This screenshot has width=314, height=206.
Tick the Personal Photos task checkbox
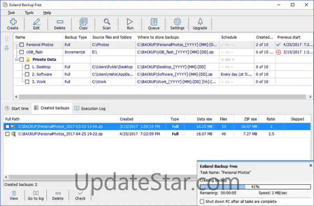[x=22, y=45]
